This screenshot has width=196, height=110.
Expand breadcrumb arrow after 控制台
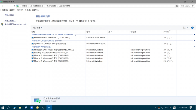tap(29, 6)
